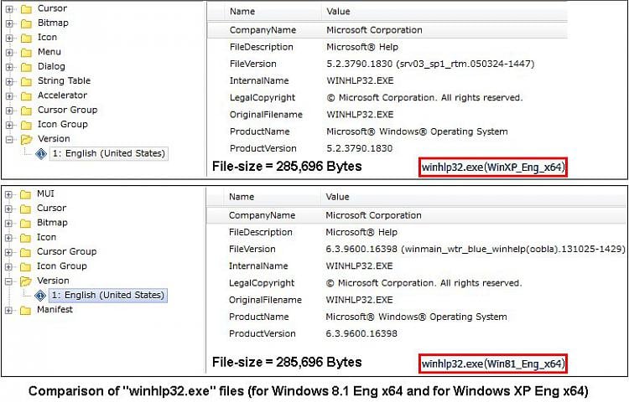Click the MUI folder icon
The image size is (629, 402).
click(25, 194)
